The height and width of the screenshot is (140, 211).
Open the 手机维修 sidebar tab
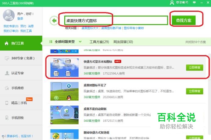tap(21, 88)
